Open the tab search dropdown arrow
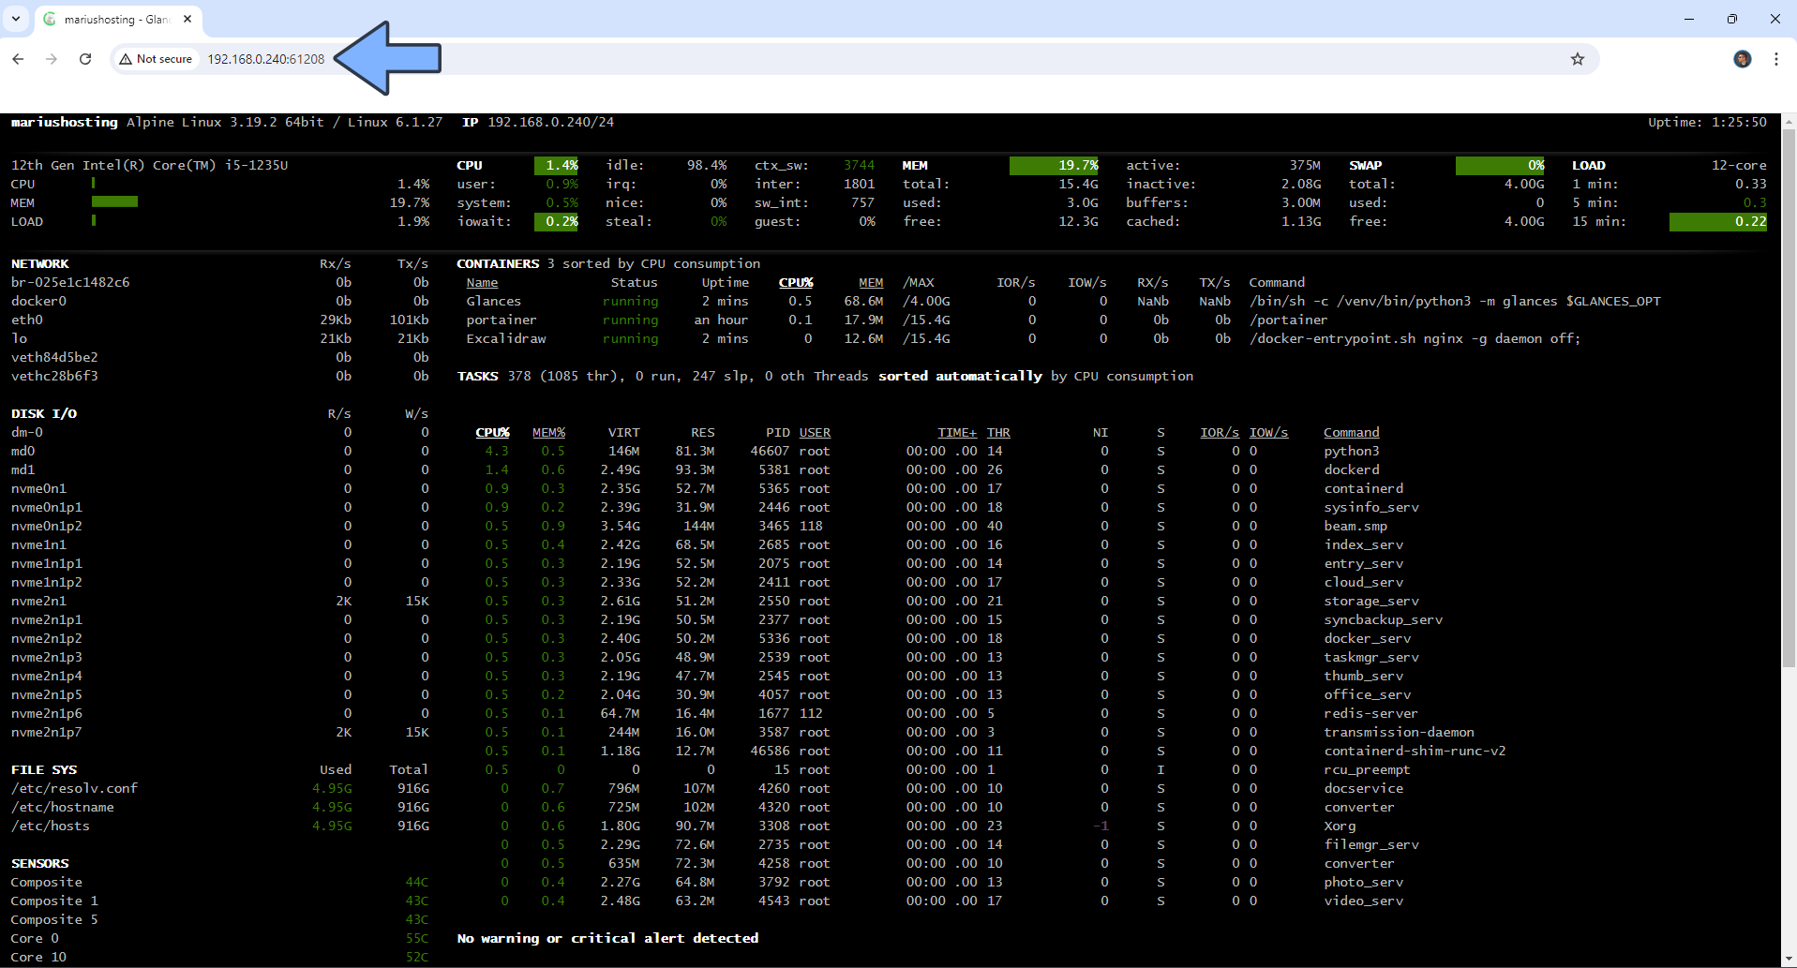Screen dimensions: 1797x968 coord(16,19)
